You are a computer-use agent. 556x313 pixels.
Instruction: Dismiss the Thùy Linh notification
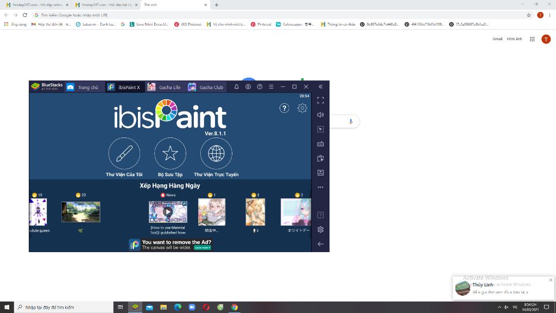click(551, 280)
